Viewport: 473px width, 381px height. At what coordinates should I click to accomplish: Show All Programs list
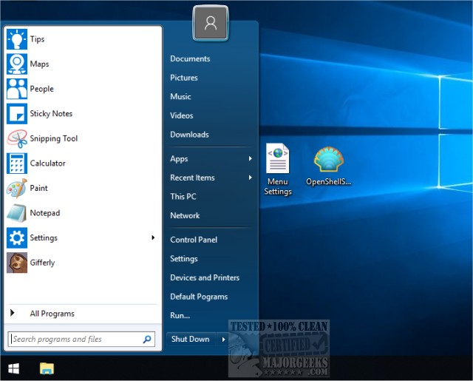point(52,314)
